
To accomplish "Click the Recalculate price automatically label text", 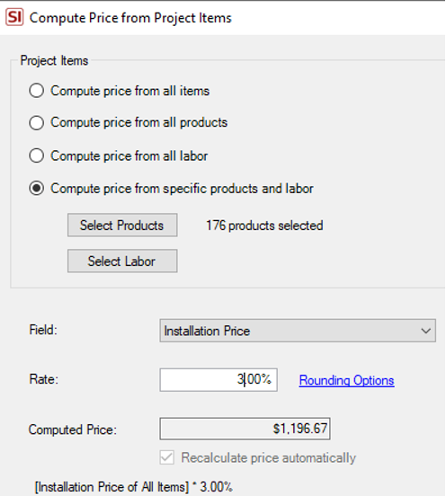I will [x=269, y=457].
